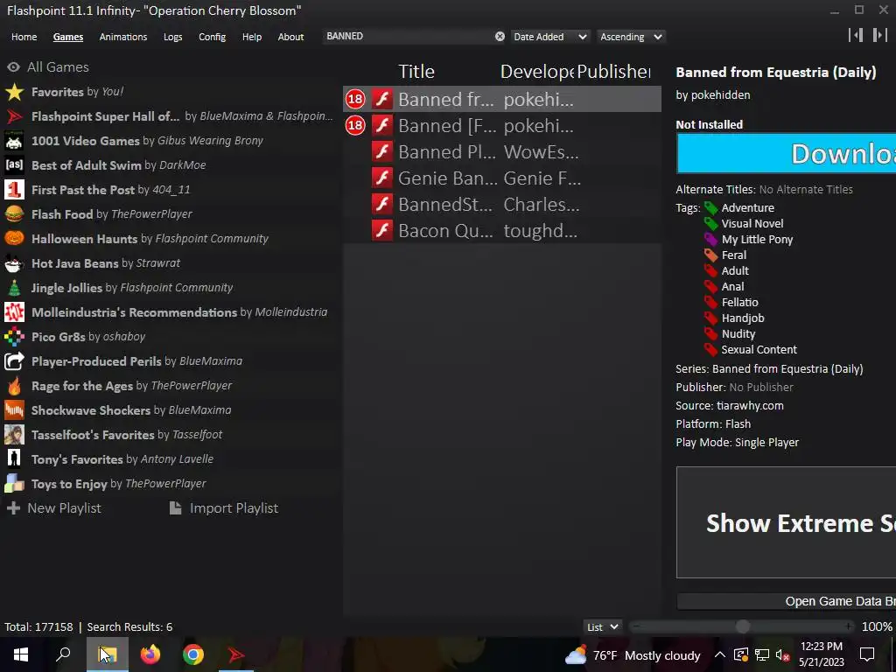This screenshot has width=896, height=672.
Task: Sort by the Title column header
Action: [416, 72]
